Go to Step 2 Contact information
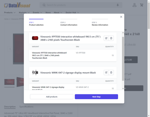The width and height of the screenshot is (150, 117). pos(69,24)
